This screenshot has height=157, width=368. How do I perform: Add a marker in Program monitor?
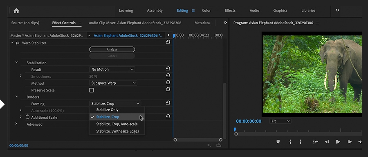278,142
